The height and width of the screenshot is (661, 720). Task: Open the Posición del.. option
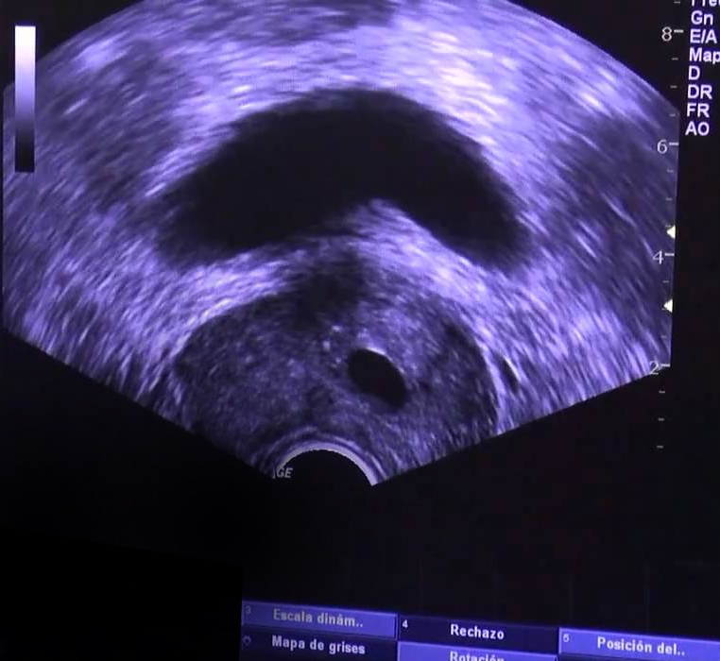pyautogui.click(x=640, y=646)
